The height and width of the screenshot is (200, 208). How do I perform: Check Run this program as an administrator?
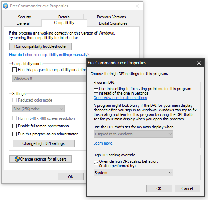(14, 134)
